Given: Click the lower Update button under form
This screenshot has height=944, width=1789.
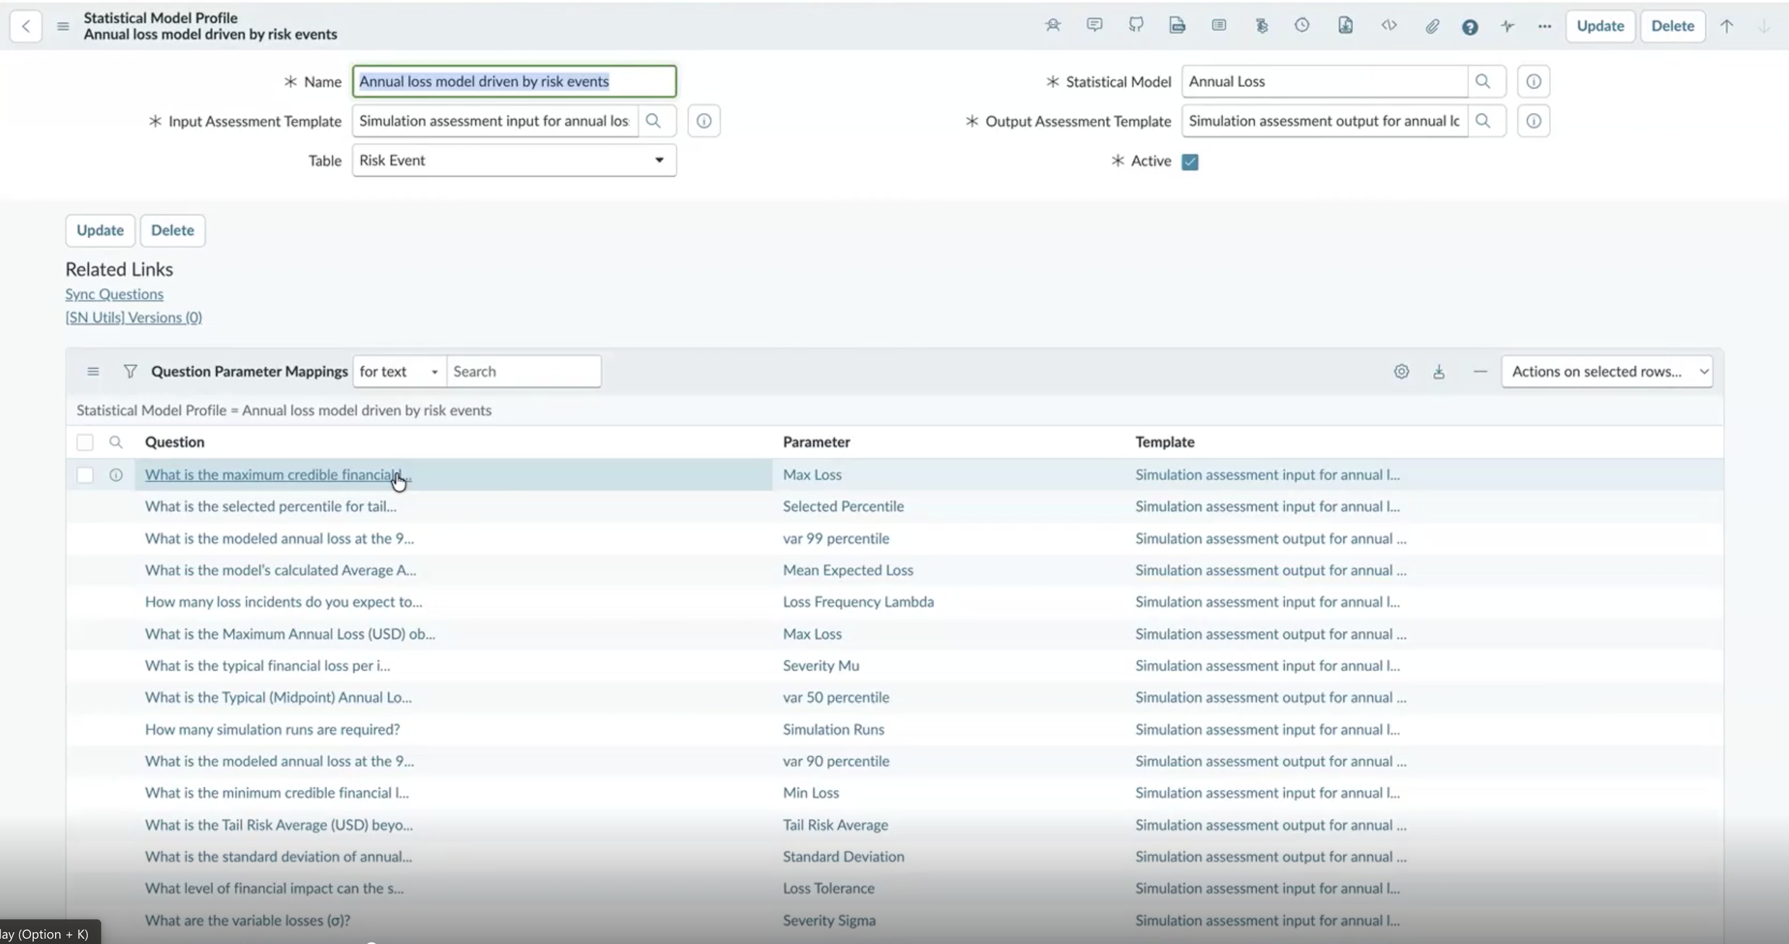Looking at the screenshot, I should 100,231.
